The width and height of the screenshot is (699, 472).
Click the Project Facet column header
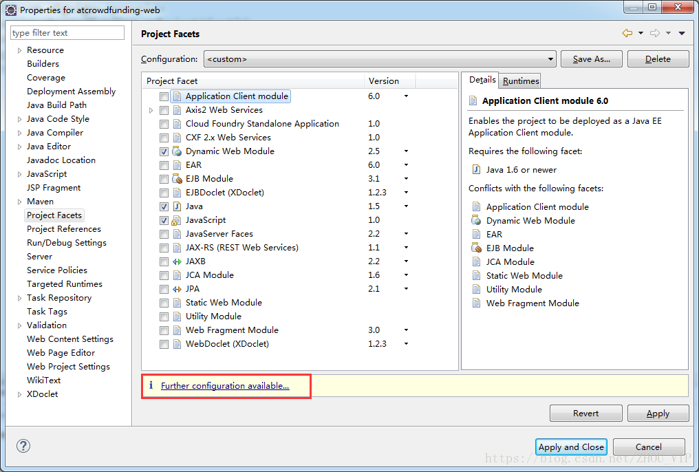254,81
